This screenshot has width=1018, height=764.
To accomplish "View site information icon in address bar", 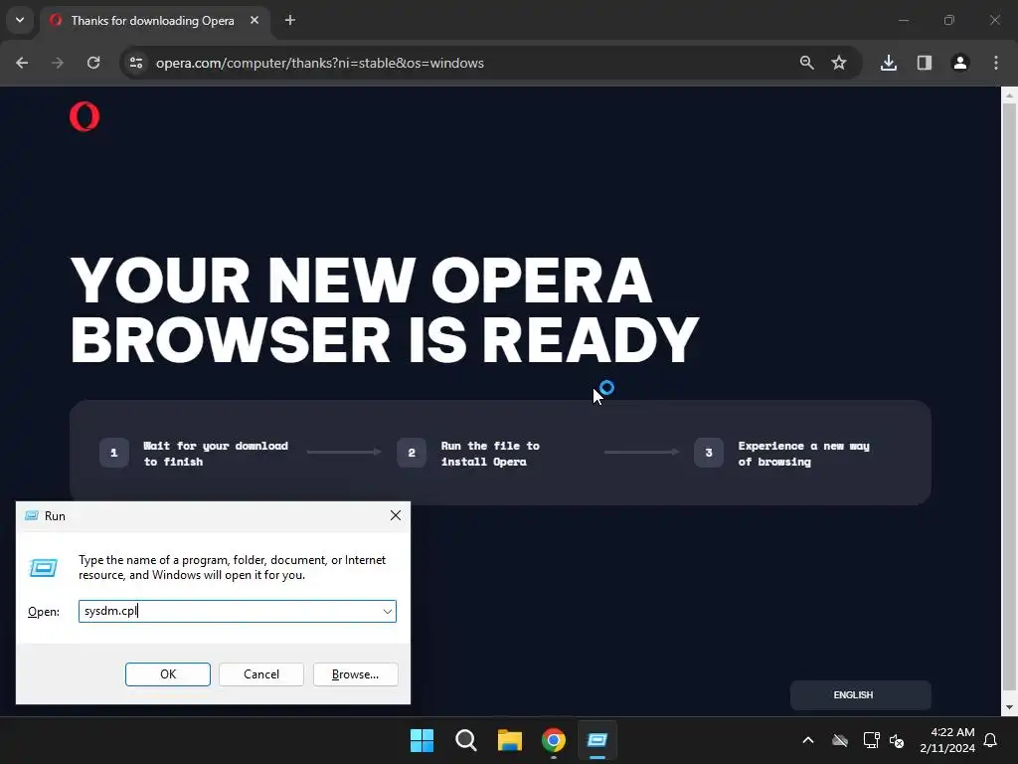I will point(136,63).
